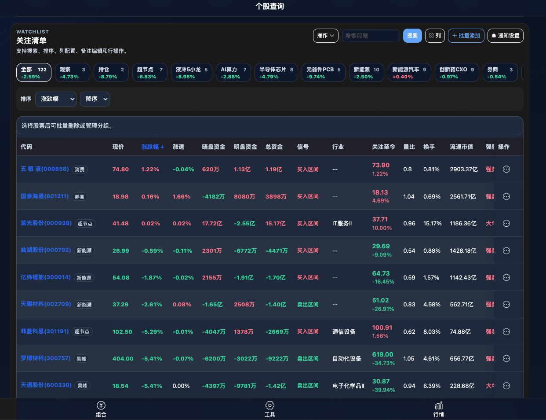This screenshot has width=546, height=420.
Task: Open row actions for 紫光股份(000938)
Action: click(506, 223)
